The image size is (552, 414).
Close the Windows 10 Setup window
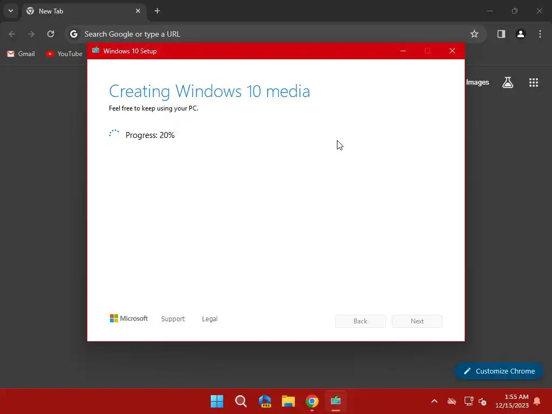tap(452, 51)
